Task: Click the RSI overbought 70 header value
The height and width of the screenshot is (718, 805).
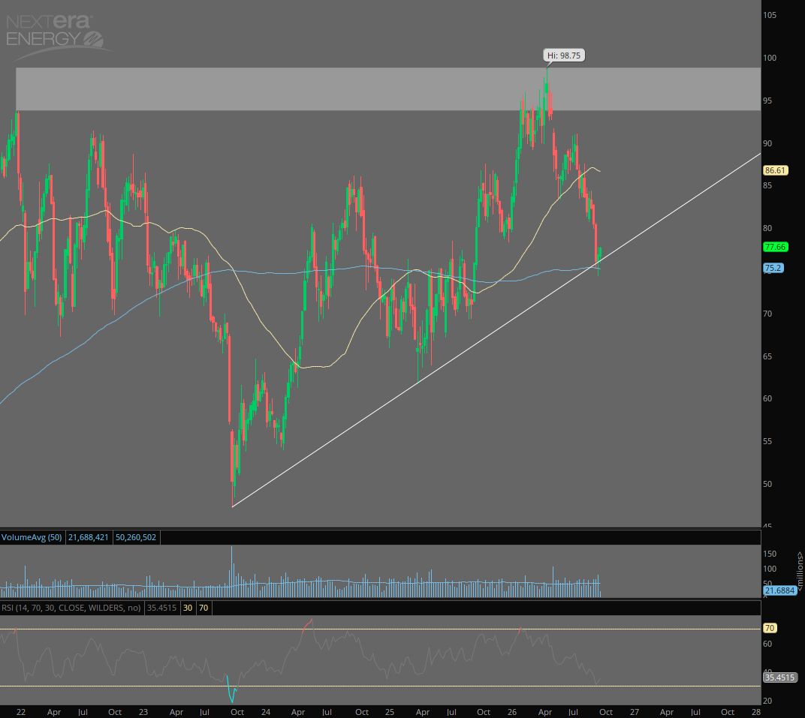Action: (204, 608)
